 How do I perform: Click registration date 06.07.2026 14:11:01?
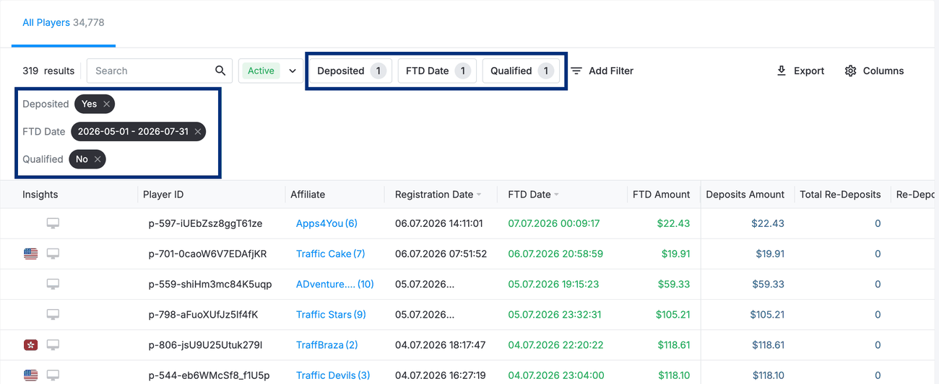pyautogui.click(x=439, y=223)
